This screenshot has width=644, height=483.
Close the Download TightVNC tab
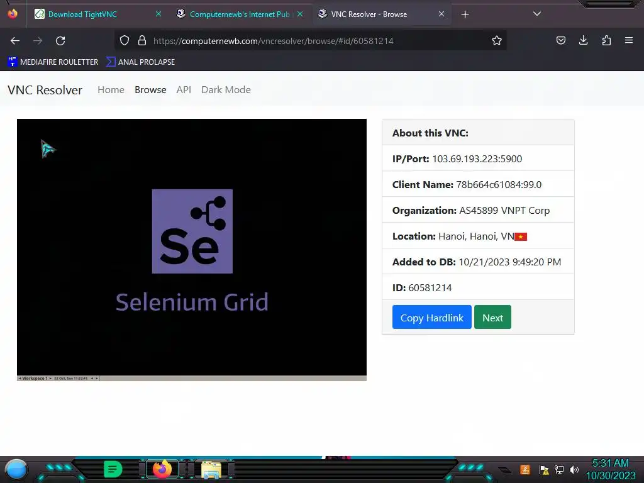coord(158,14)
